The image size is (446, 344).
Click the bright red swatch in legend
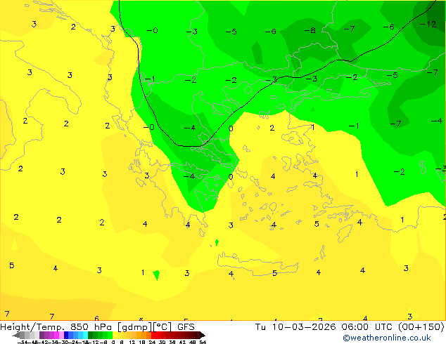[153, 336]
